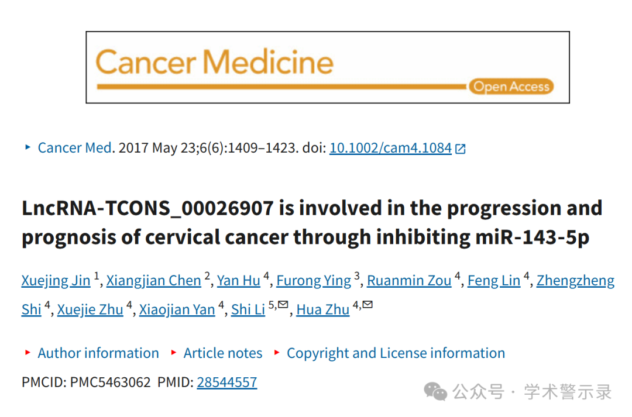This screenshot has height=417, width=632.
Task: Click author Feng Lin
Action: (x=494, y=280)
